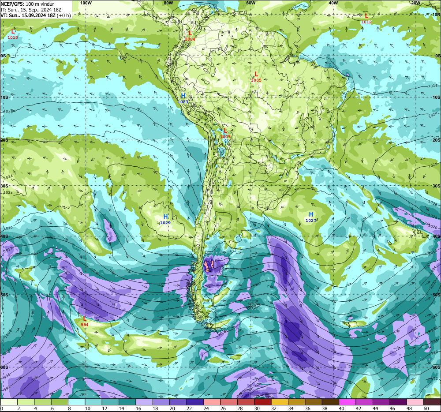
Task: Click the 10N latitude label
Action: coord(436,15)
